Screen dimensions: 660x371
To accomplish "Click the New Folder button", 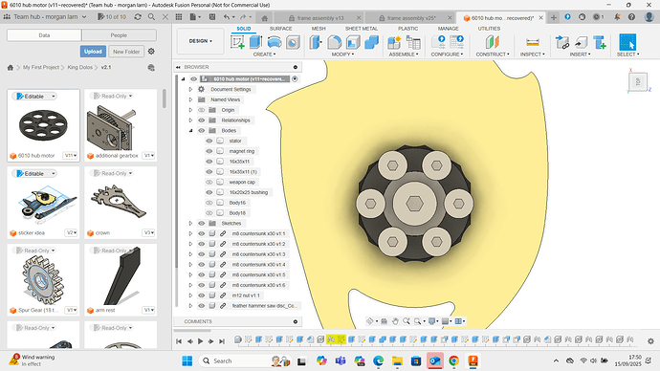I will [126, 52].
